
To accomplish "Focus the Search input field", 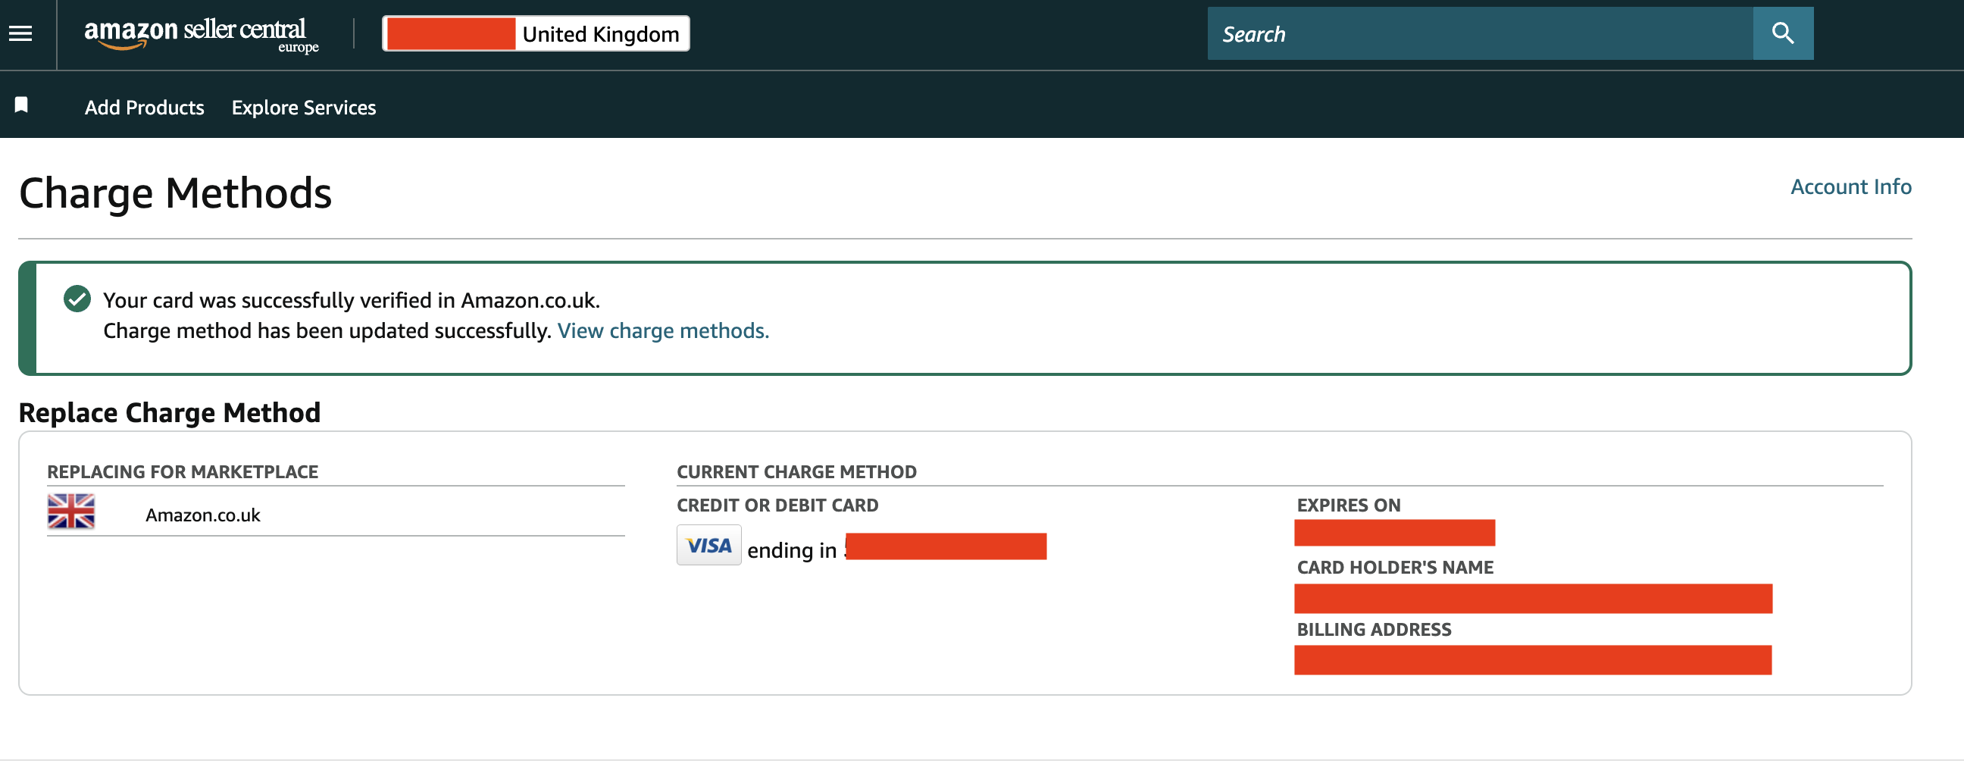I will (x=1479, y=33).
